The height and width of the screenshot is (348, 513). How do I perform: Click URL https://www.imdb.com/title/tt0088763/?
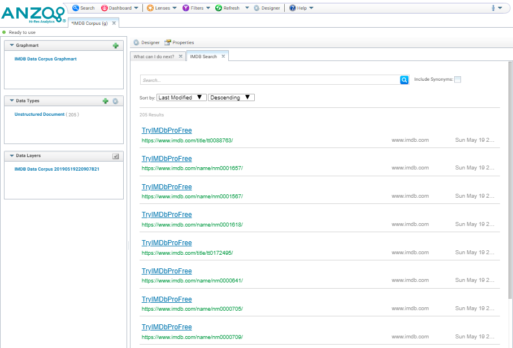pyautogui.click(x=187, y=140)
